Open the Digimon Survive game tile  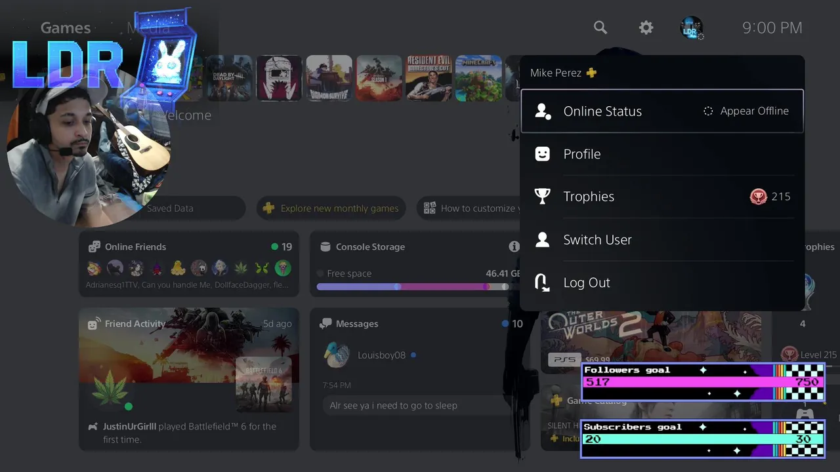(329, 78)
